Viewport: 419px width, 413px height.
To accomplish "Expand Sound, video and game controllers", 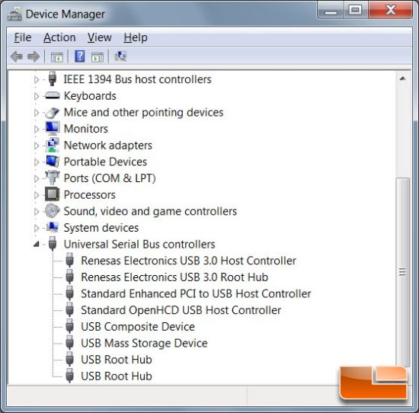I will point(37,211).
